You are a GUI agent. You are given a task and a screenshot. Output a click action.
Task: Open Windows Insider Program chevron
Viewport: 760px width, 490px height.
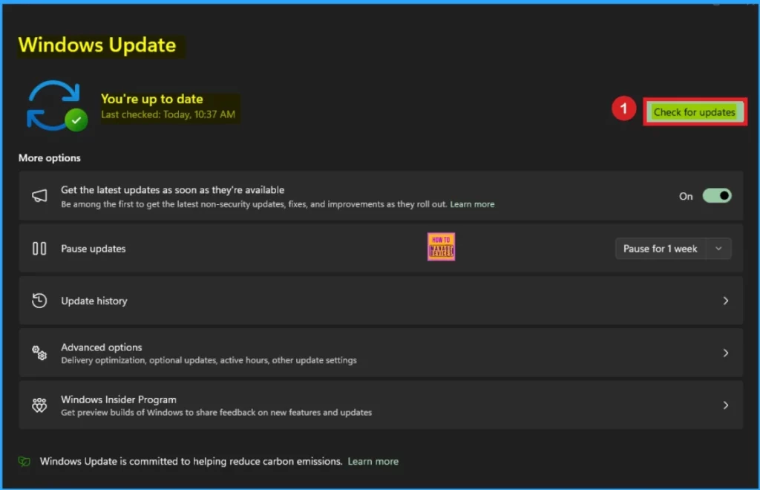pyautogui.click(x=726, y=405)
